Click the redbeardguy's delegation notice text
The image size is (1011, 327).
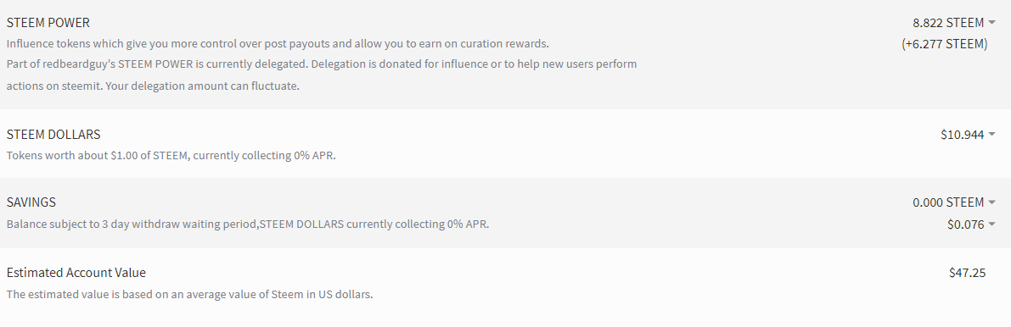coord(322,64)
